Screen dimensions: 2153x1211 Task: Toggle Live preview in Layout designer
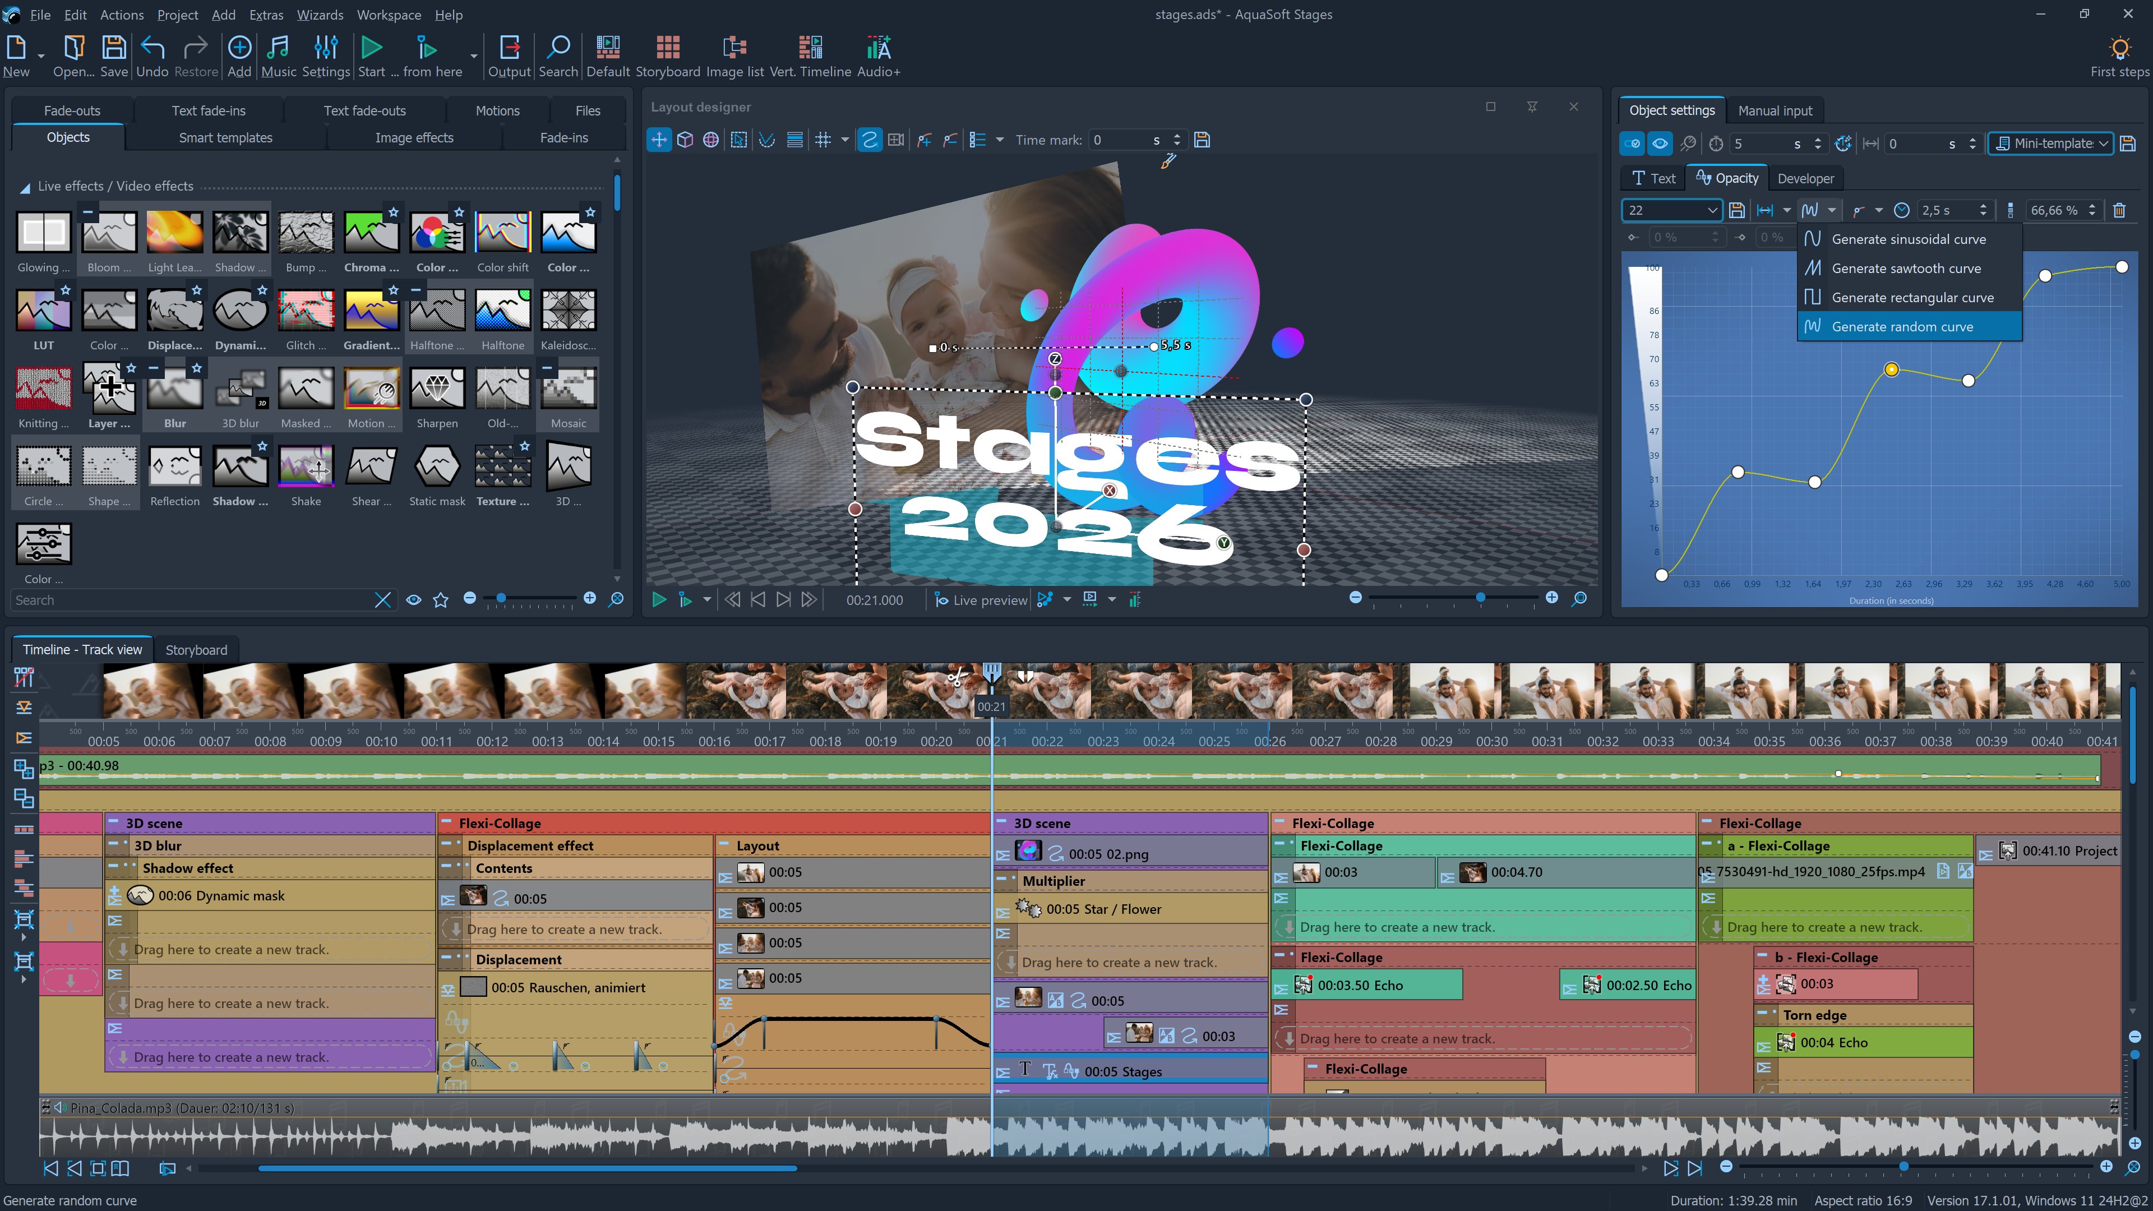981,599
